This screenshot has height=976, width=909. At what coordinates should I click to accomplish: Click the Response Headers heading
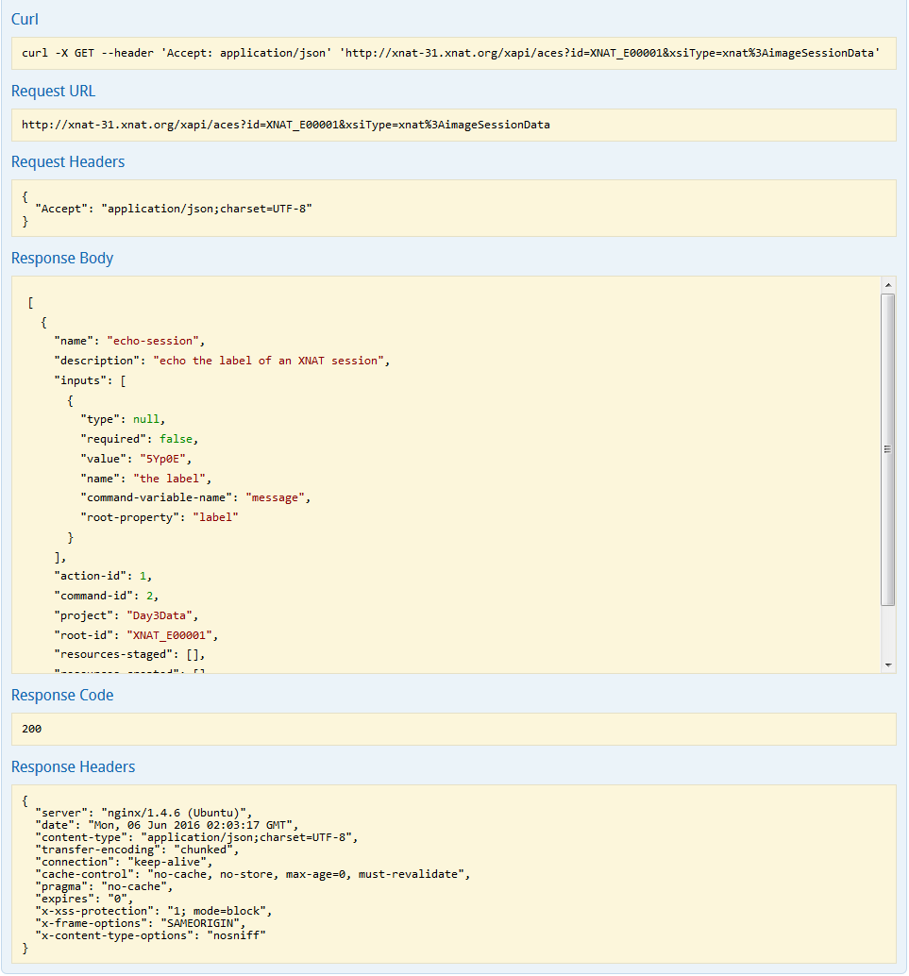click(x=73, y=766)
